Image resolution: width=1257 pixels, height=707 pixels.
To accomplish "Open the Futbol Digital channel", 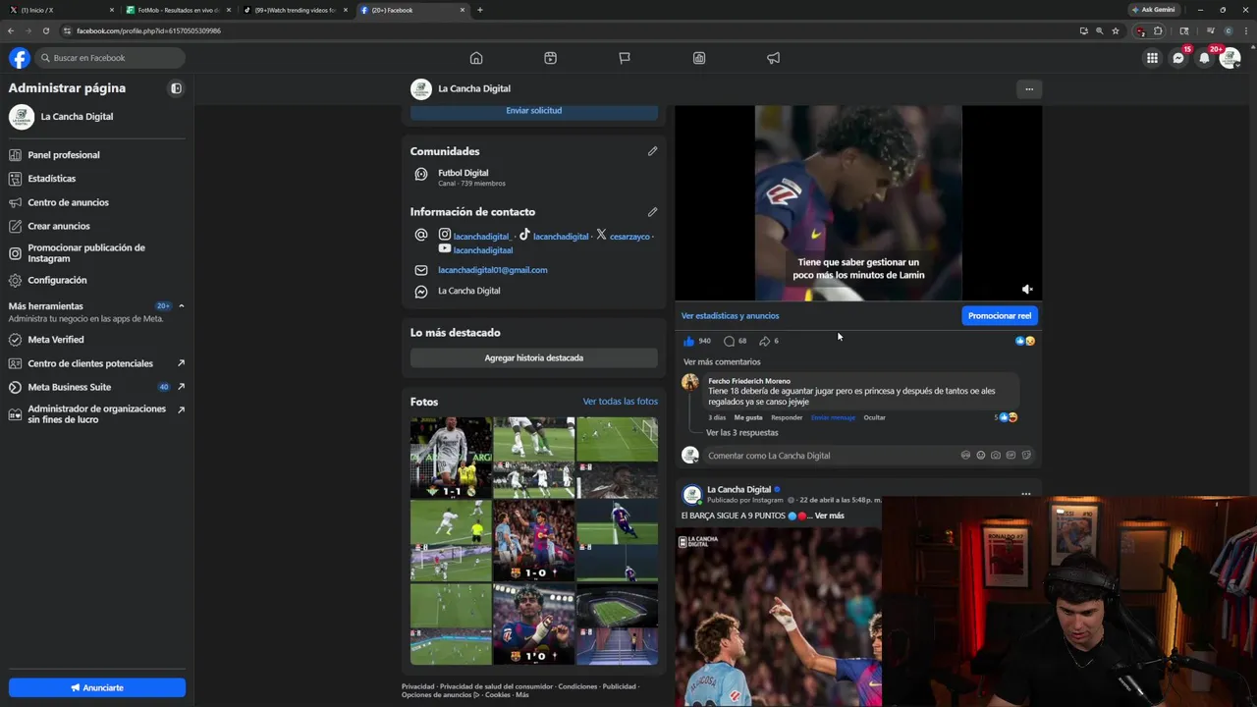I will [x=463, y=173].
